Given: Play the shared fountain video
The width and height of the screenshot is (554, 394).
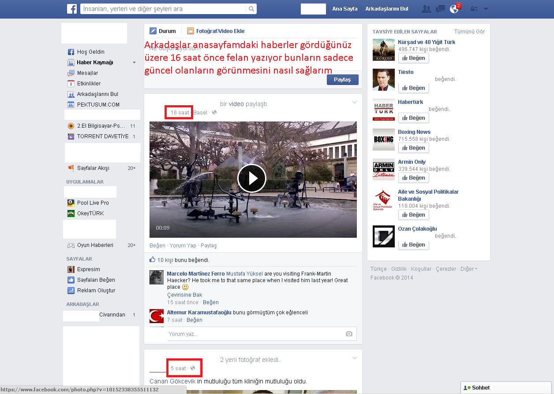Looking at the screenshot, I should click(x=252, y=178).
